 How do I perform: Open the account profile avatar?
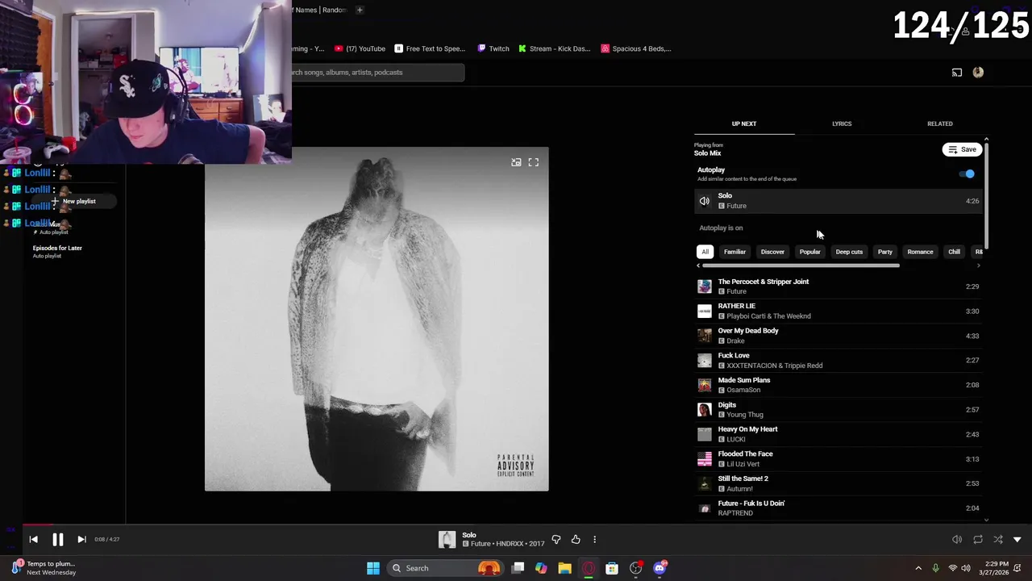tap(978, 73)
